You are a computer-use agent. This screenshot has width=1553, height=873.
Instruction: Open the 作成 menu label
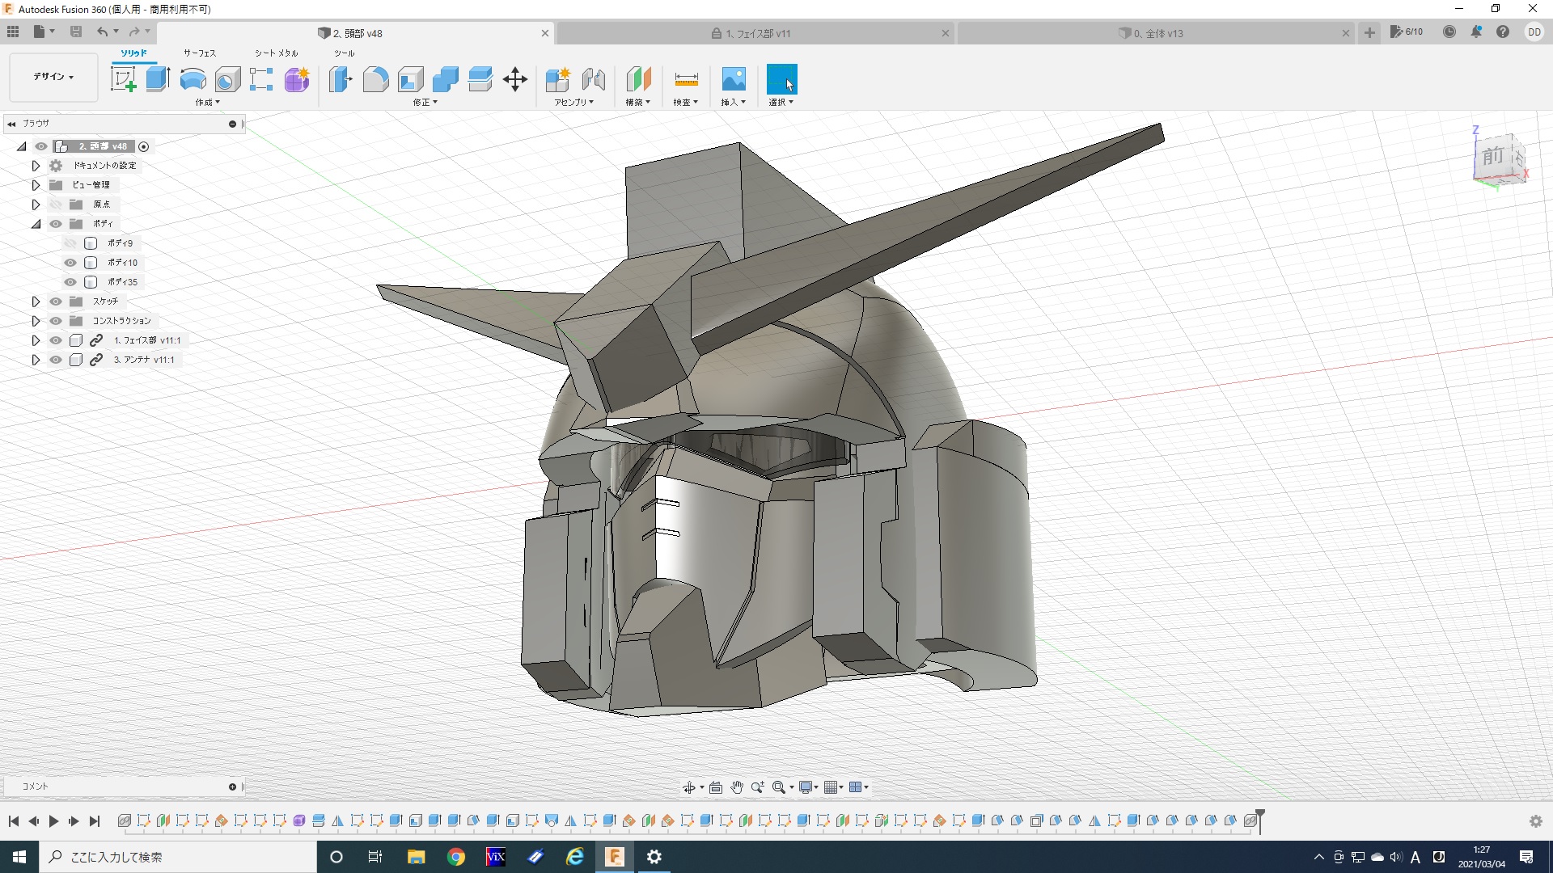[207, 103]
